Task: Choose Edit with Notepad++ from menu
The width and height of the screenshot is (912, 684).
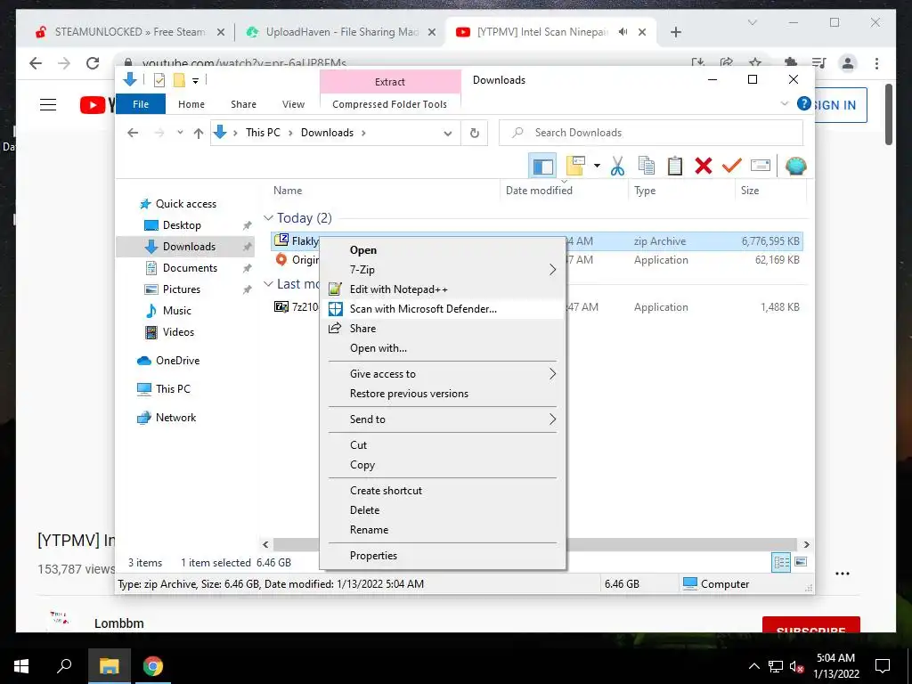Action: pos(442,289)
